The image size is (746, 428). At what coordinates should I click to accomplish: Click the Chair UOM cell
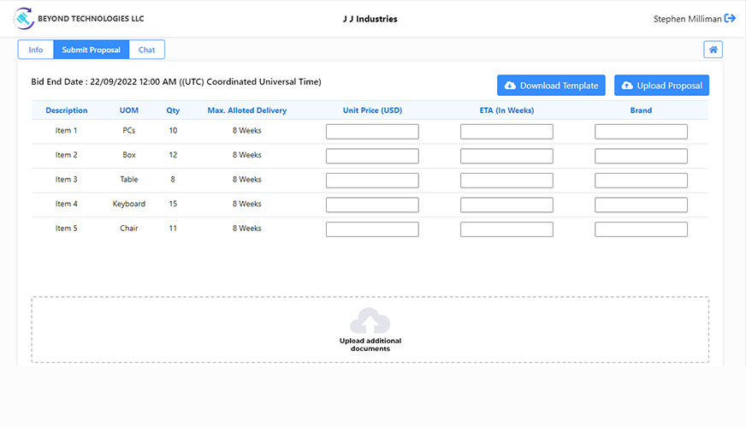(129, 228)
